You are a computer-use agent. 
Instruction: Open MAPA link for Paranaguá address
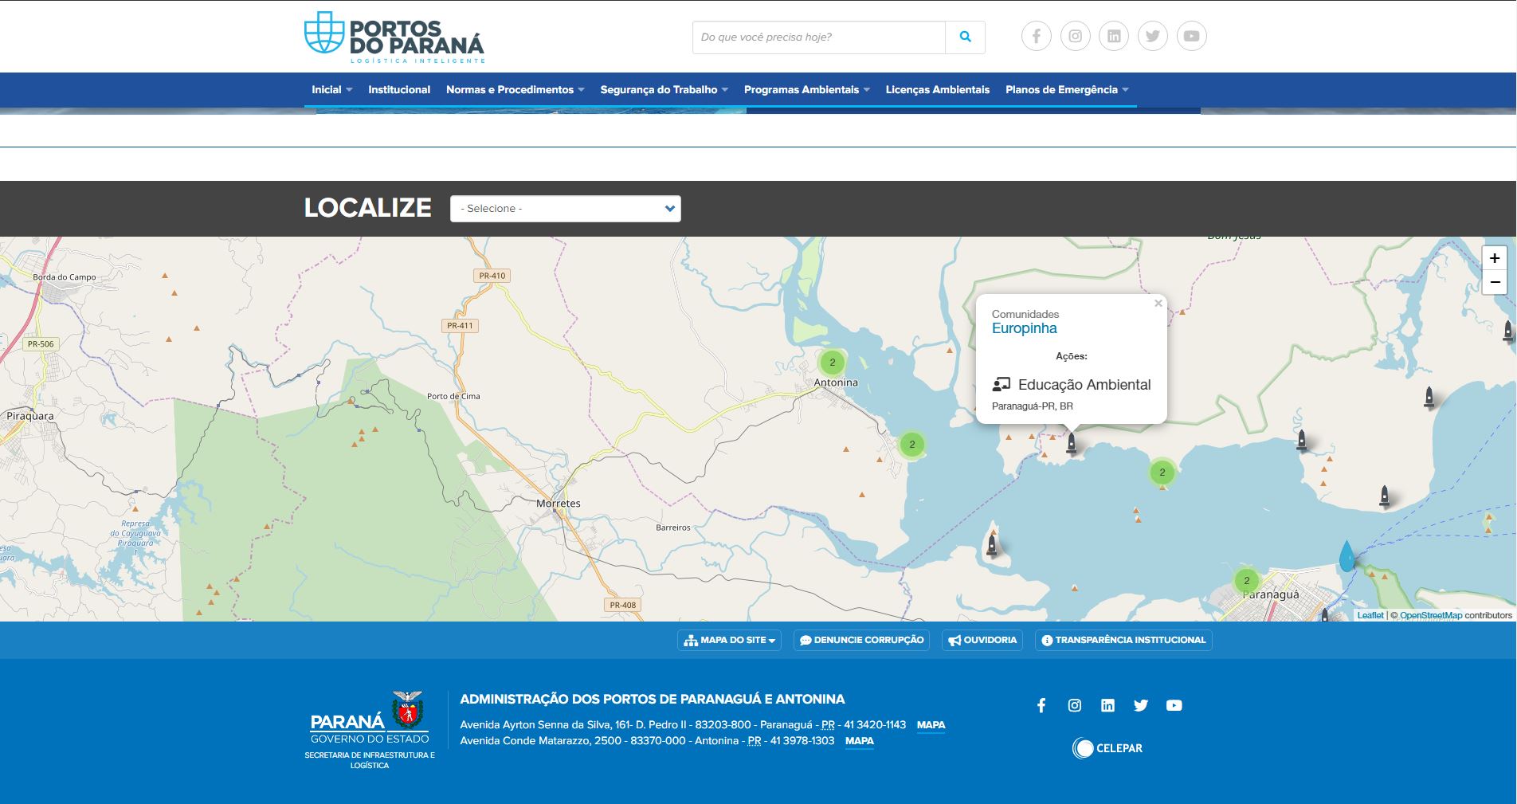click(931, 725)
